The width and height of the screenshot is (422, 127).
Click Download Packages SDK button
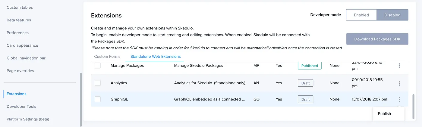[377, 39]
